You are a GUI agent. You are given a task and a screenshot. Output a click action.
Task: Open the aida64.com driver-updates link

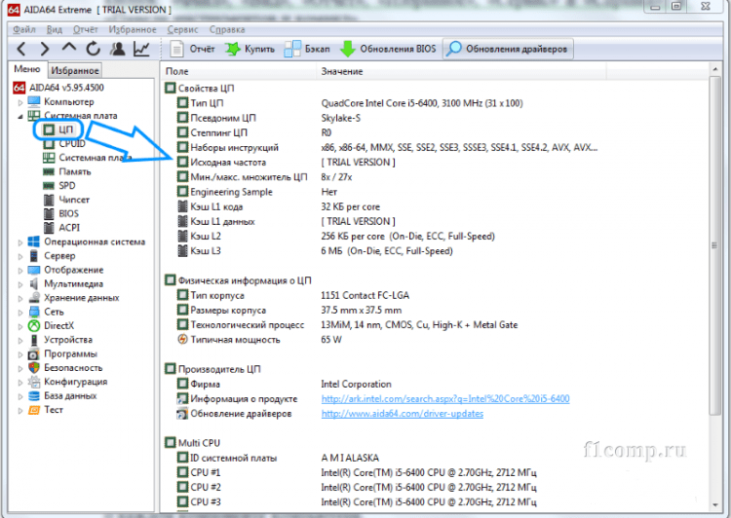pos(402,414)
